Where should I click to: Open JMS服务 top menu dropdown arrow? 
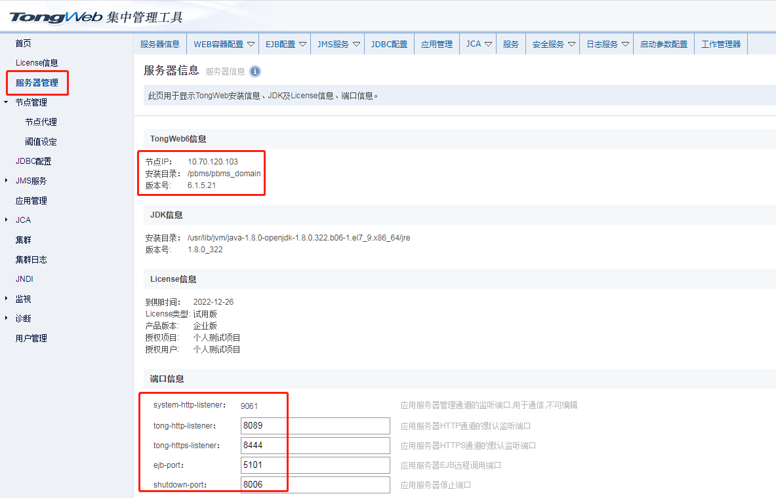356,45
